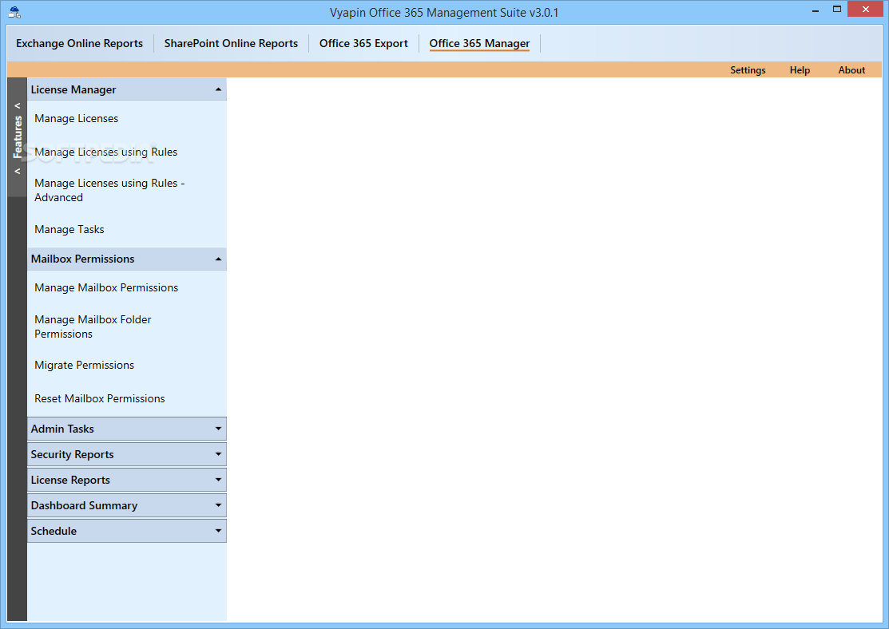
Task: Open Manage Tasks
Action: pos(69,230)
